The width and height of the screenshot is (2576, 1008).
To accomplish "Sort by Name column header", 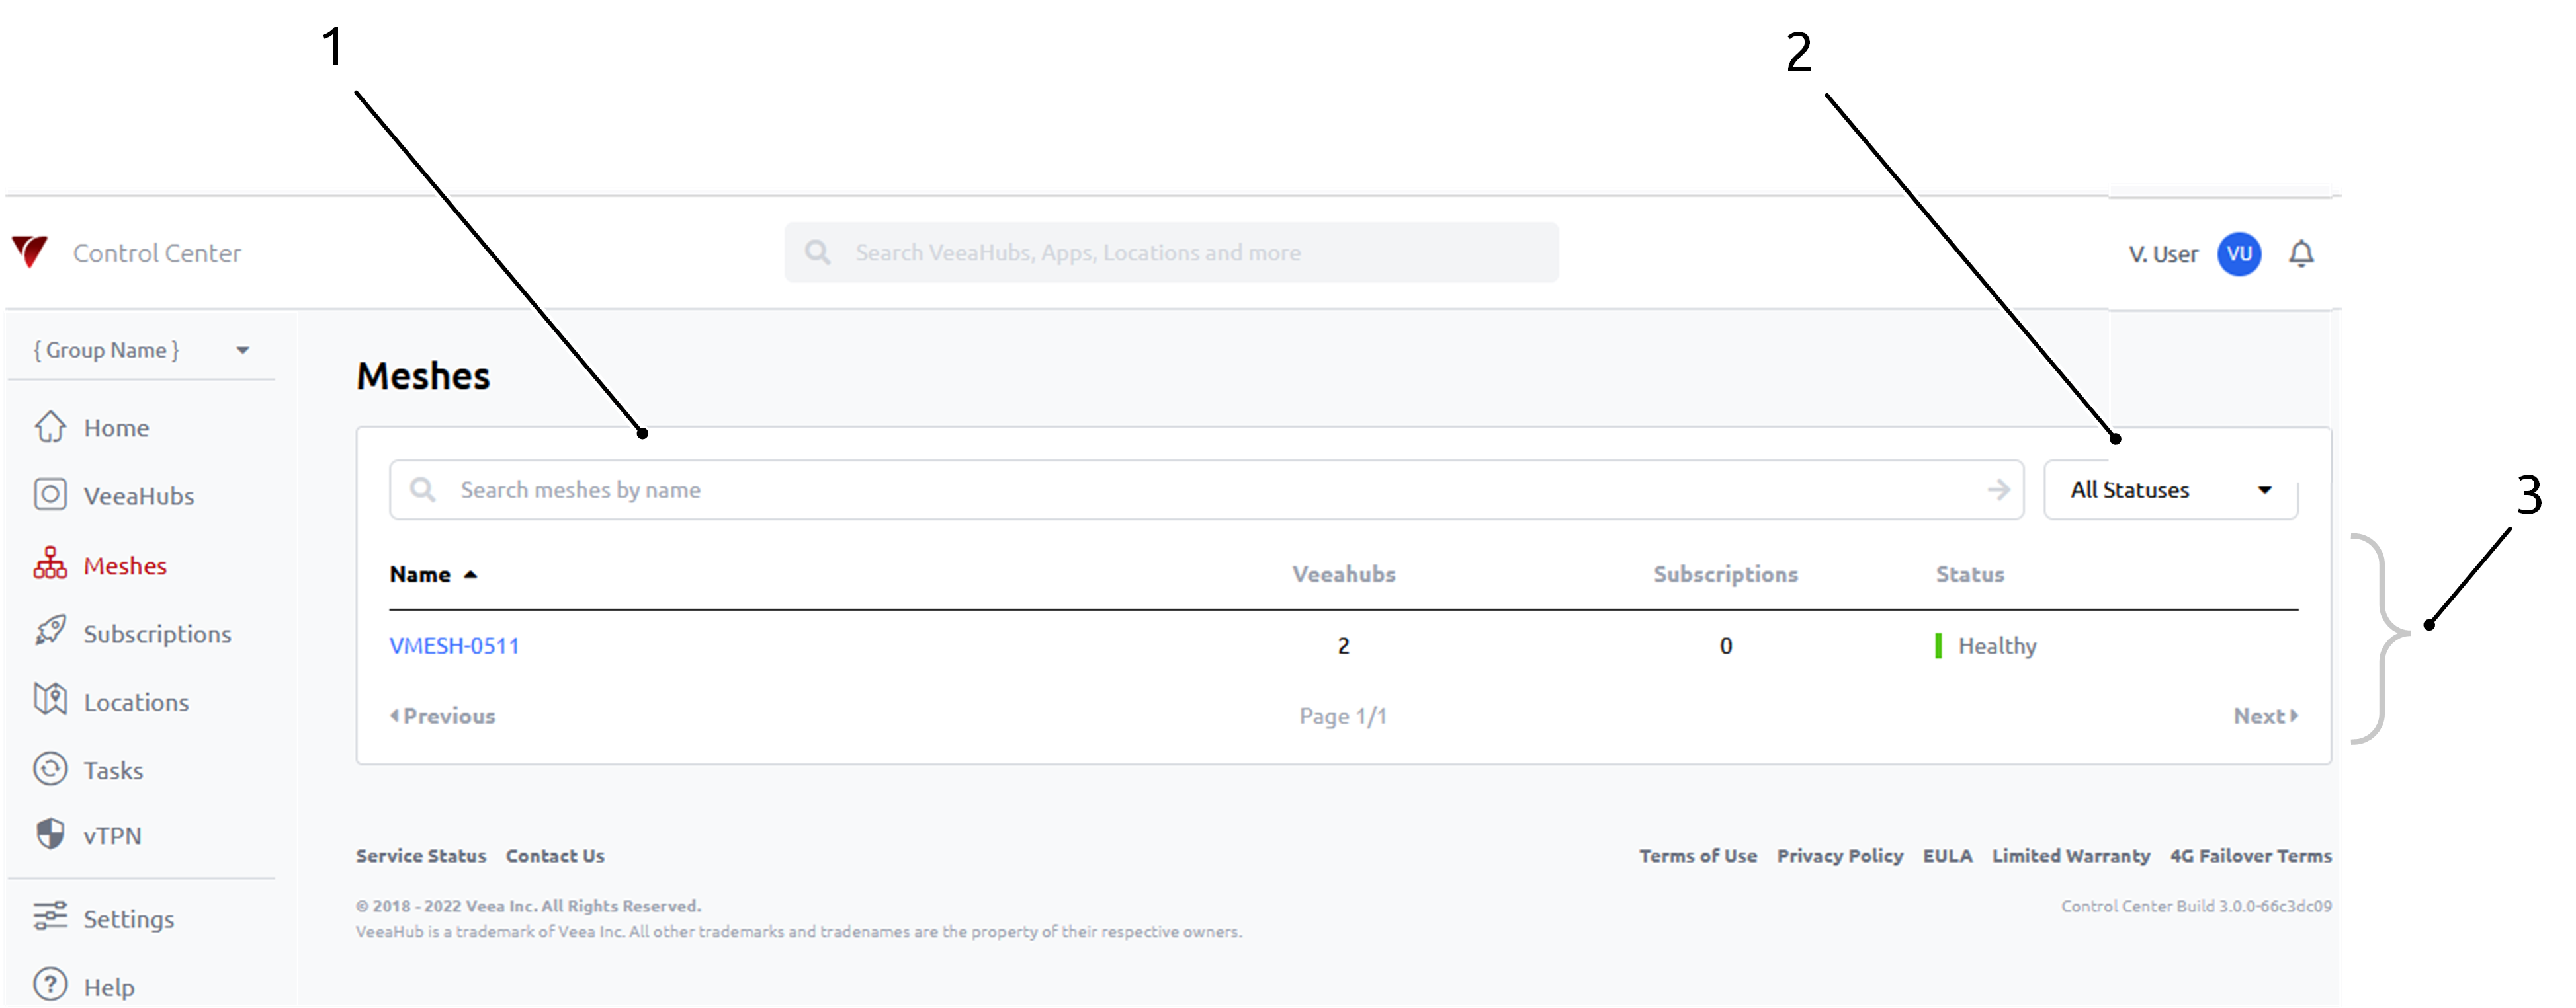I will [420, 574].
